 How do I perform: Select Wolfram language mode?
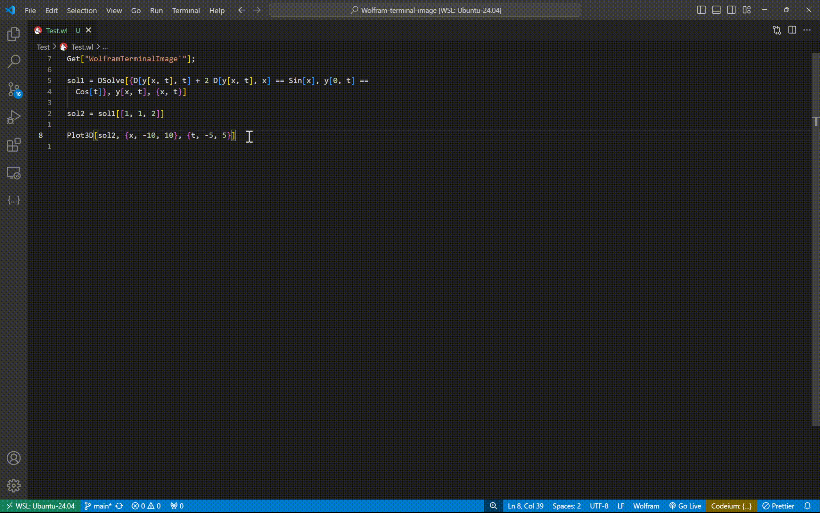pos(646,506)
